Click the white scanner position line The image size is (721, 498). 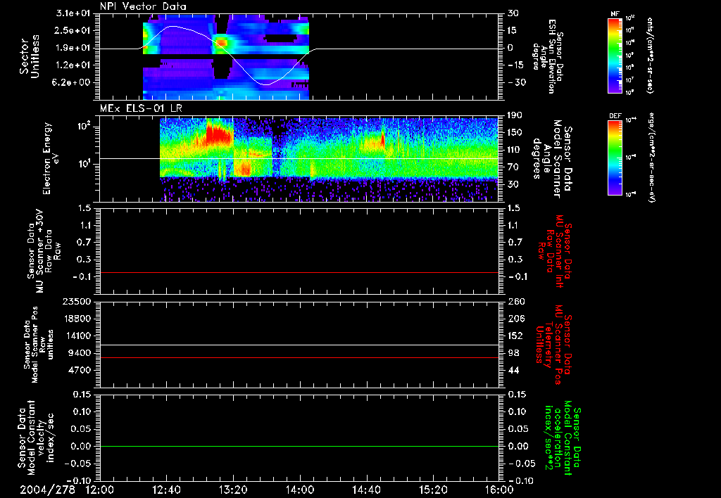[x=299, y=345]
